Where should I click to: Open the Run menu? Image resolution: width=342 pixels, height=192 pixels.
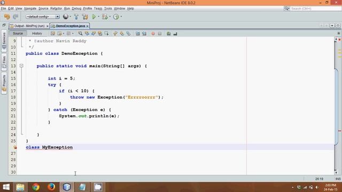pos(67,9)
